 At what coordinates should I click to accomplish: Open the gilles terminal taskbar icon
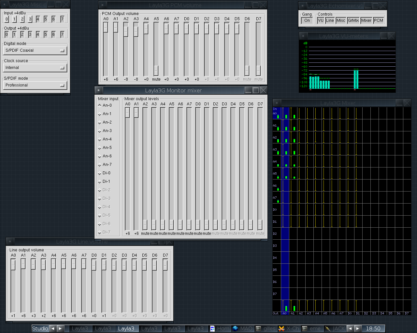tap(258, 328)
